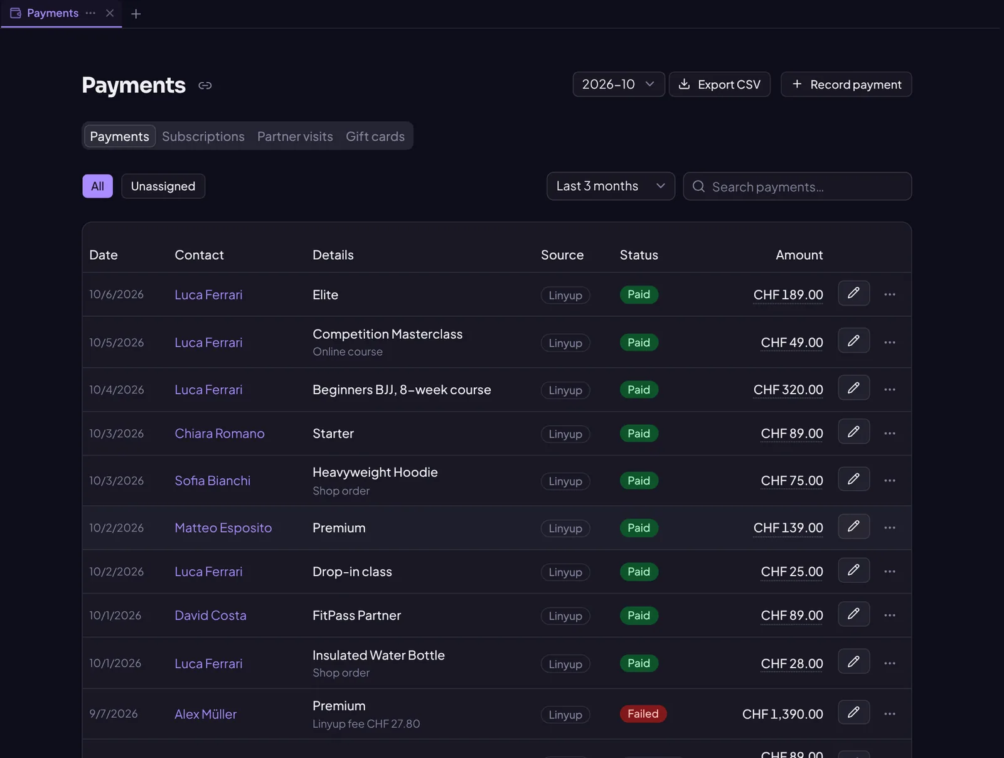The image size is (1004, 758).
Task: Edit the Elite payment for CHF 189.00
Action: point(853,293)
